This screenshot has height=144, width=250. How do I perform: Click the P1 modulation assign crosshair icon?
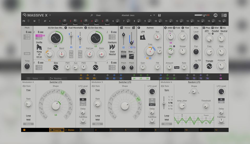tap(81, 75)
